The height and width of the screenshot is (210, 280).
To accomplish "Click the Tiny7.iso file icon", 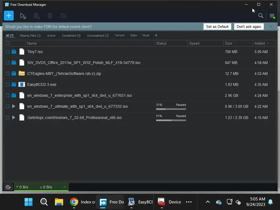I will point(22,52).
